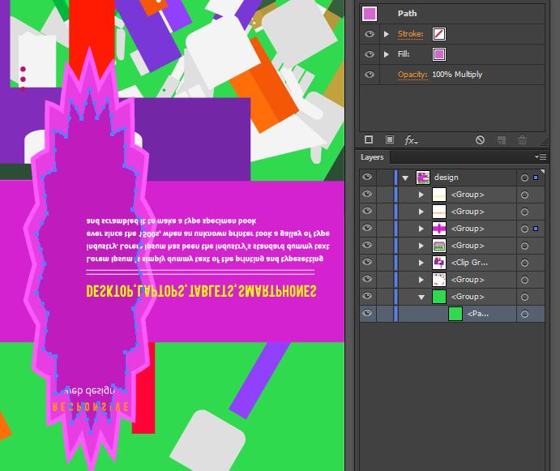
Task: Open the fx Add New Effect menu
Action: 411,140
